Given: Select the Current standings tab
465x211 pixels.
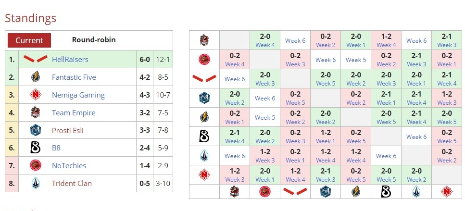Looking at the screenshot, I should click(x=29, y=40).
